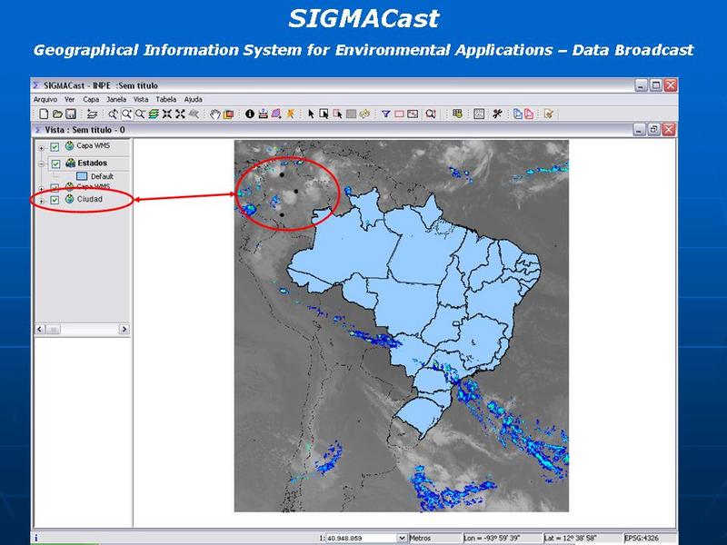Click the green stacked layers zoom icon
The image size is (727, 545).
point(154,114)
